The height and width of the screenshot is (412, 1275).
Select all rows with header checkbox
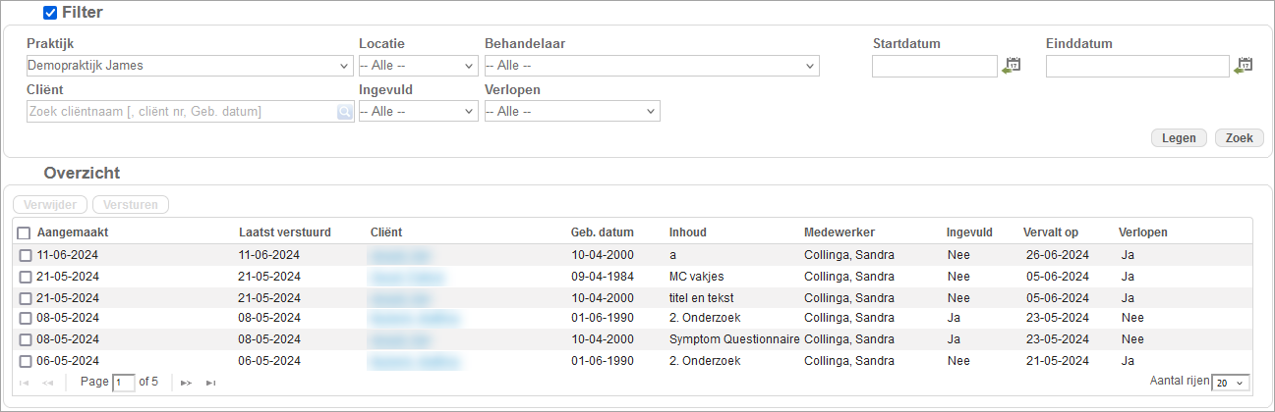25,233
